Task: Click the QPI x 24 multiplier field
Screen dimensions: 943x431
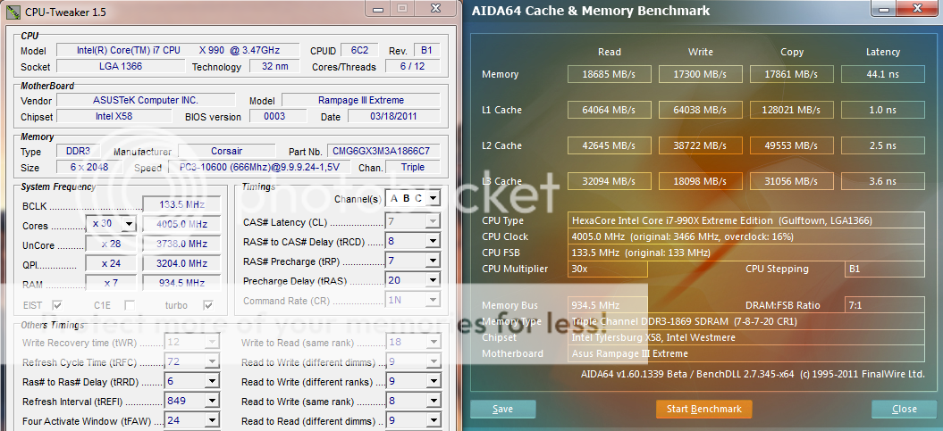Action: point(111,263)
